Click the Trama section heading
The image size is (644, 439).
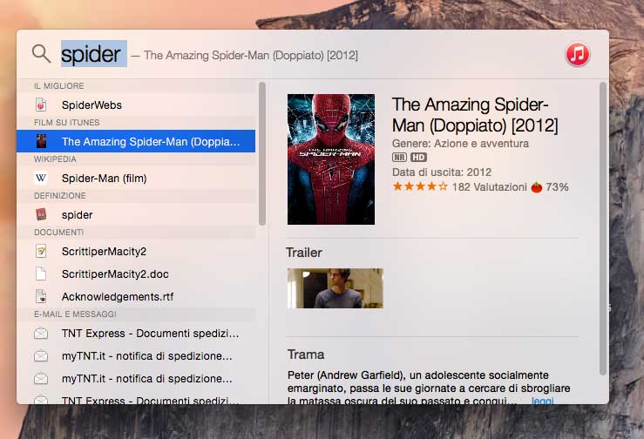(x=306, y=355)
